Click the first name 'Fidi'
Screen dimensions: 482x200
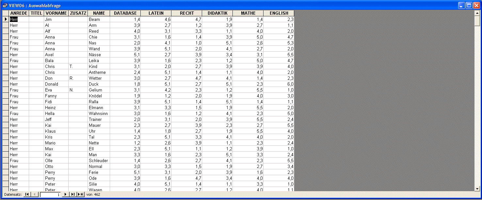point(56,102)
